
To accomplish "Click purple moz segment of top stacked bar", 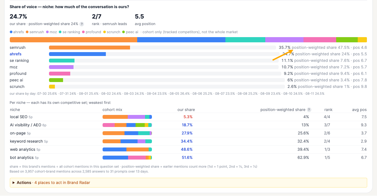I will (284, 40).
